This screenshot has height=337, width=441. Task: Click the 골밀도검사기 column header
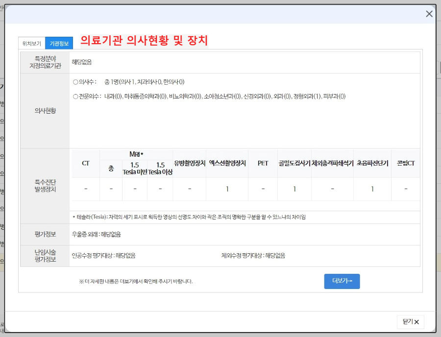(294, 163)
